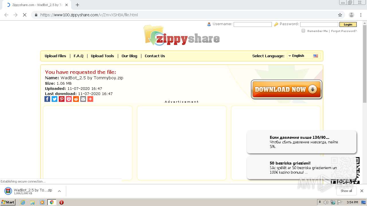The height and width of the screenshot is (206, 367).
Task: Bookmark this page with star icon
Action: [340, 15]
